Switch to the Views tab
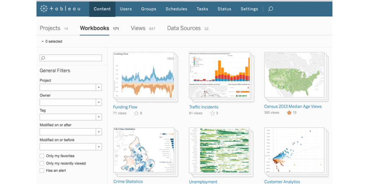 point(138,28)
